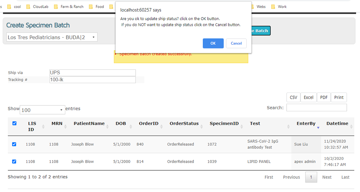The width and height of the screenshot is (360, 192).
Task: Cancel the ship status dialog
Action: (x=236, y=43)
